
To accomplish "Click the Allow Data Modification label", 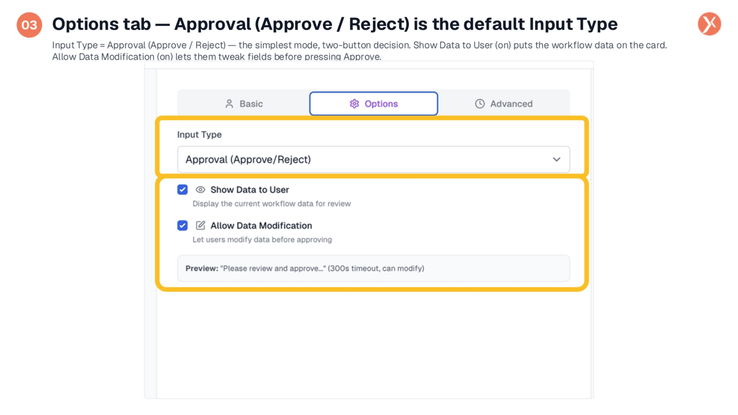I will click(x=261, y=225).
